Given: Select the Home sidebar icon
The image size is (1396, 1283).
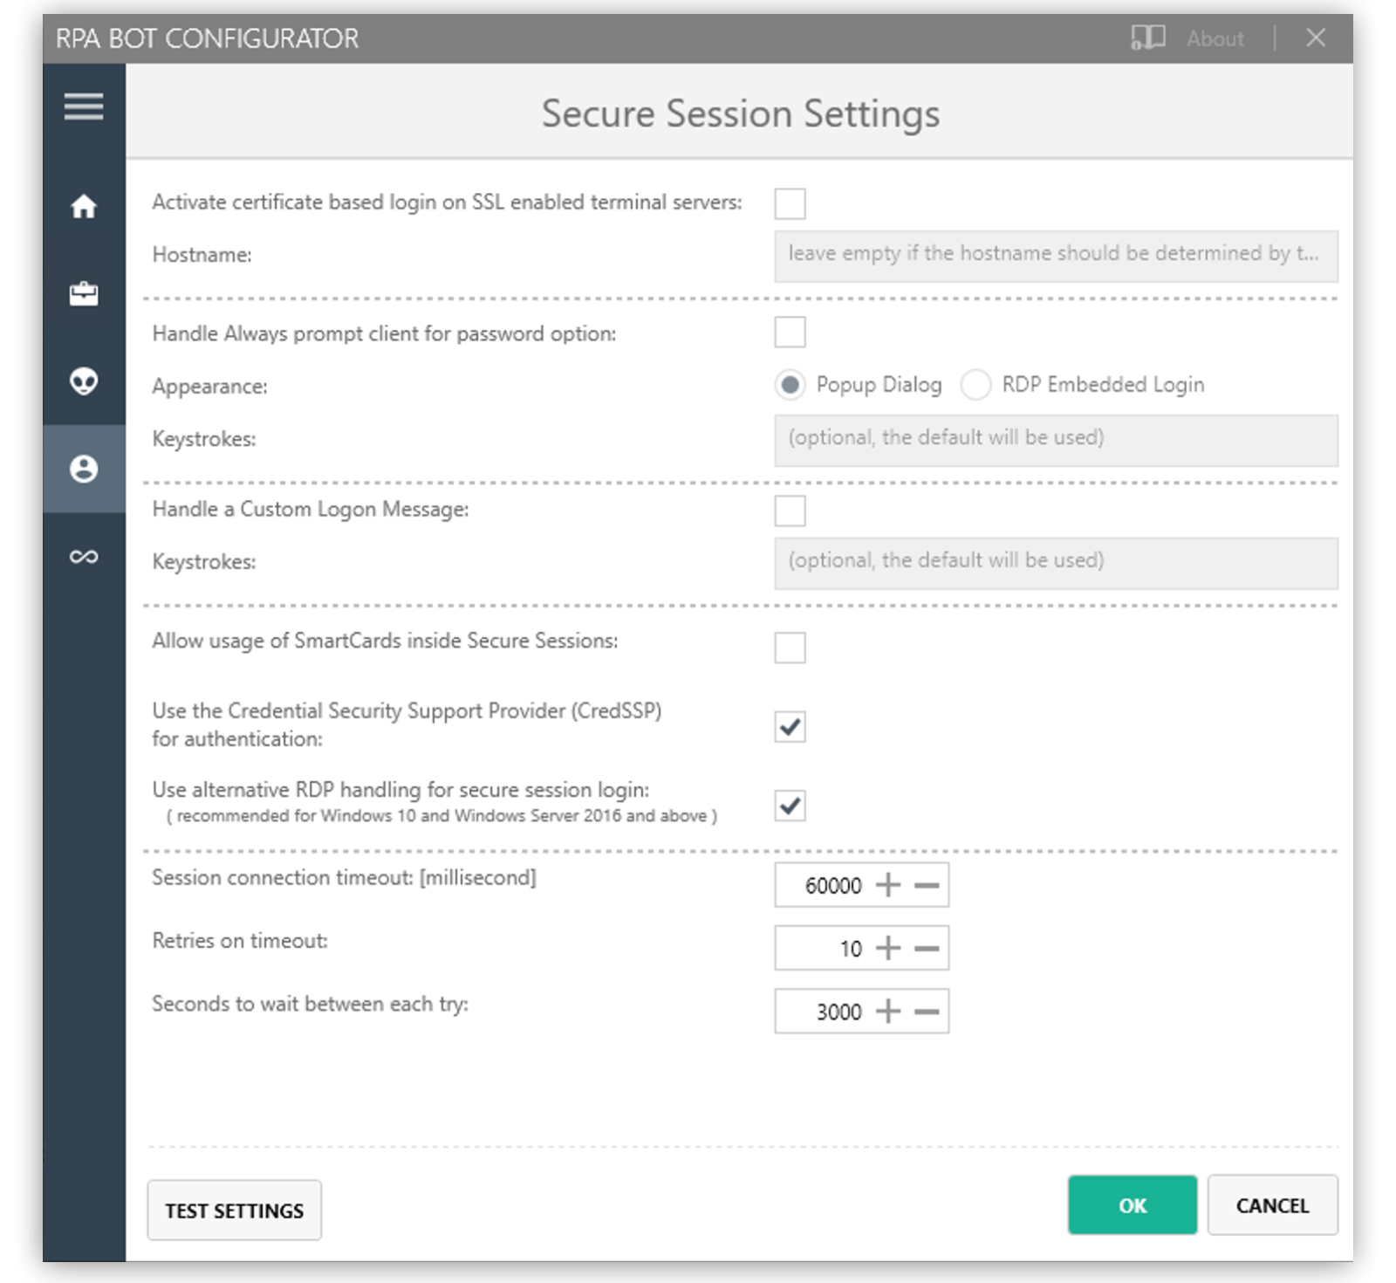Looking at the screenshot, I should point(83,207).
